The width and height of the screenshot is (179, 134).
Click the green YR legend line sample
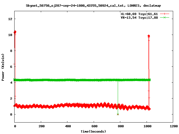pyautogui.click(x=164, y=17)
